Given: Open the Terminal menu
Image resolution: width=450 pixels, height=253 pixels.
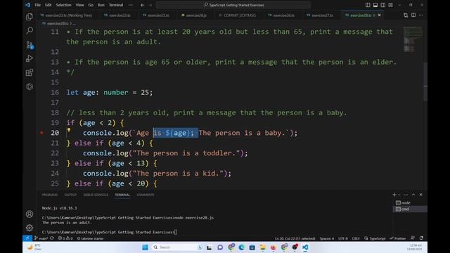Looking at the screenshot, I should (x=116, y=5).
